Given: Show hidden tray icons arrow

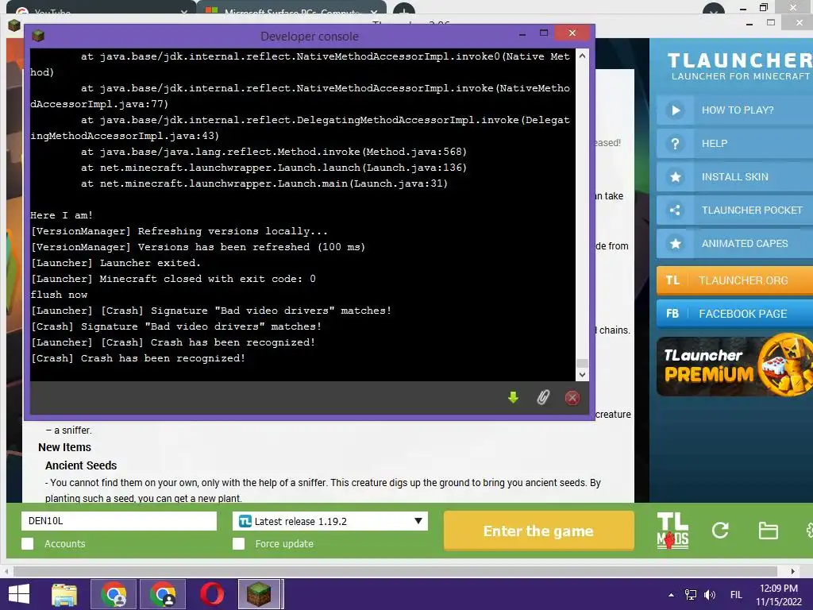Looking at the screenshot, I should [672, 595].
